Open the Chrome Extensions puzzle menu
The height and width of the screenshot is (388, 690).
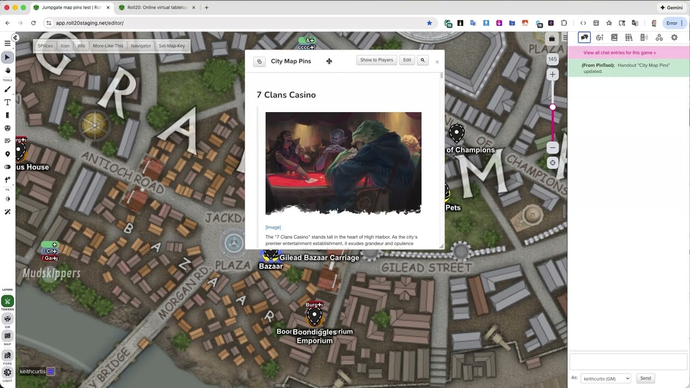pyautogui.click(x=564, y=23)
